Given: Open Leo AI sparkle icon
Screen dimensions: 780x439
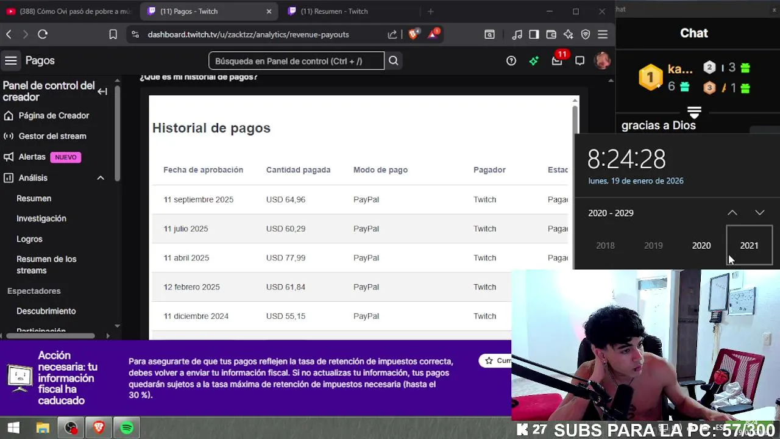Looking at the screenshot, I should point(569,35).
